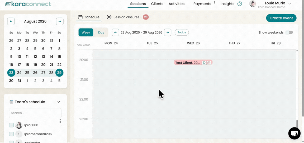The width and height of the screenshot is (304, 143).
Task: Click the checklist icon on Test Client event
Action: (209, 63)
